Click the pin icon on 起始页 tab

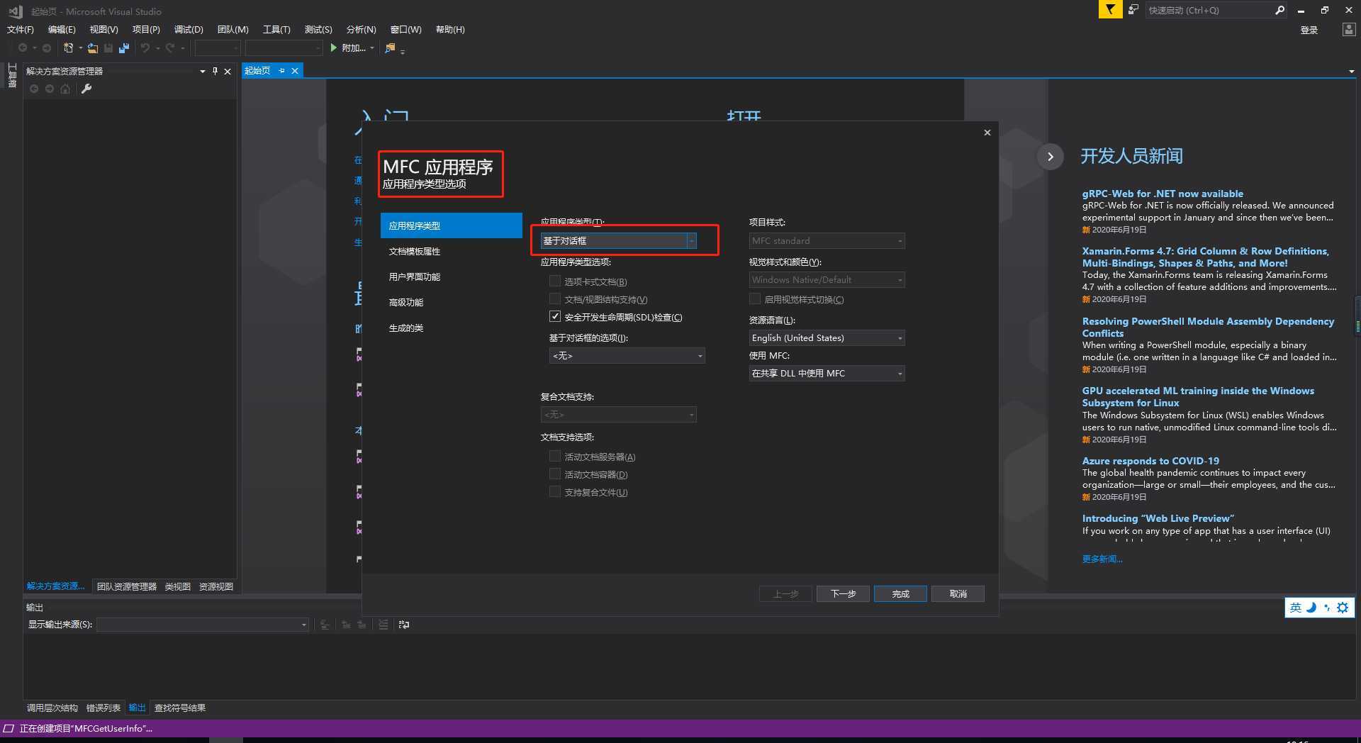(281, 71)
